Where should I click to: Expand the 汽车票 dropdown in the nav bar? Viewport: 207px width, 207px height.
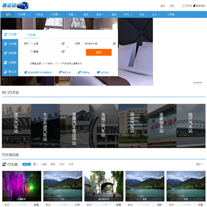pos(23,14)
